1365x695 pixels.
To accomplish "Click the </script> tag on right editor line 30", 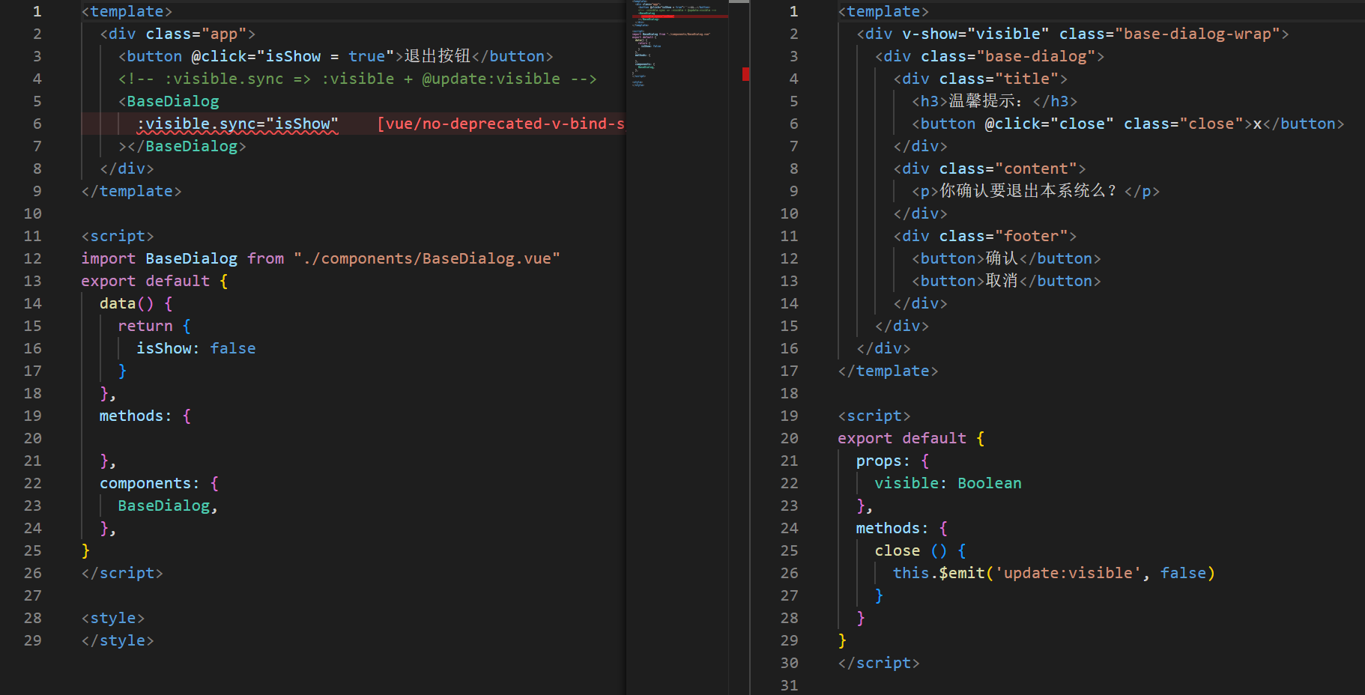I will click(x=879, y=663).
